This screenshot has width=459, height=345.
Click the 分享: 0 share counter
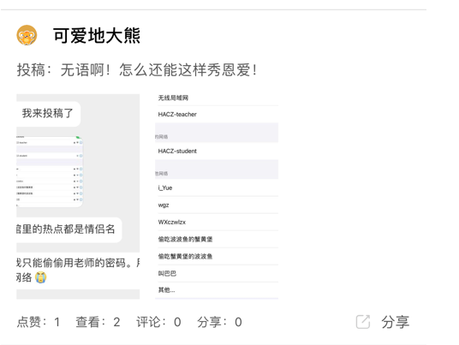pos(219,322)
